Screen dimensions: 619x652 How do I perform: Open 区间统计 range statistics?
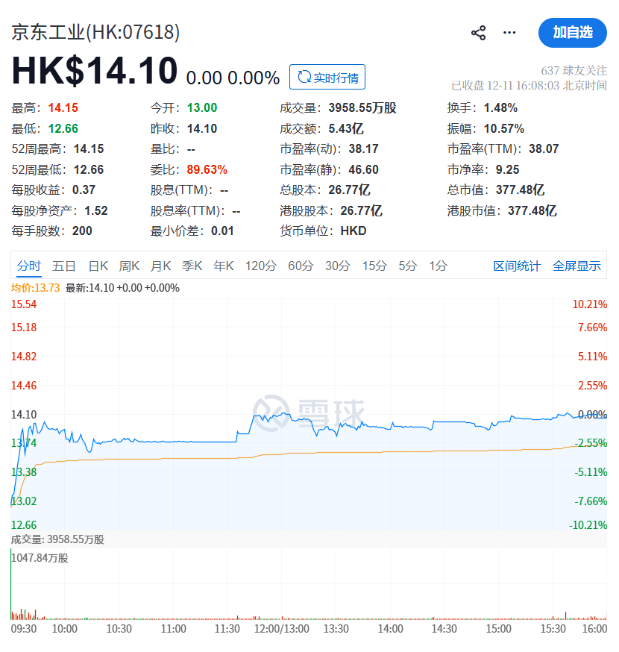pyautogui.click(x=517, y=266)
